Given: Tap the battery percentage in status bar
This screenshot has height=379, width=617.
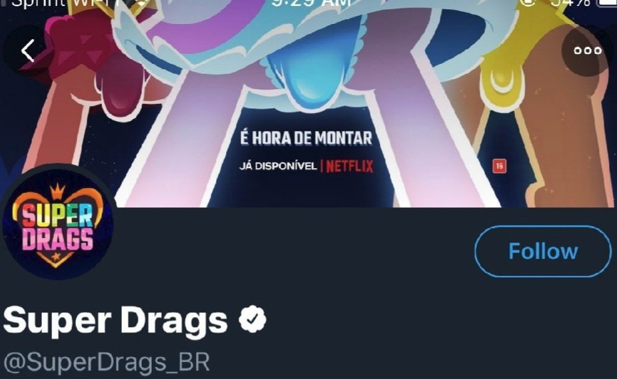Looking at the screenshot, I should click(570, 3).
